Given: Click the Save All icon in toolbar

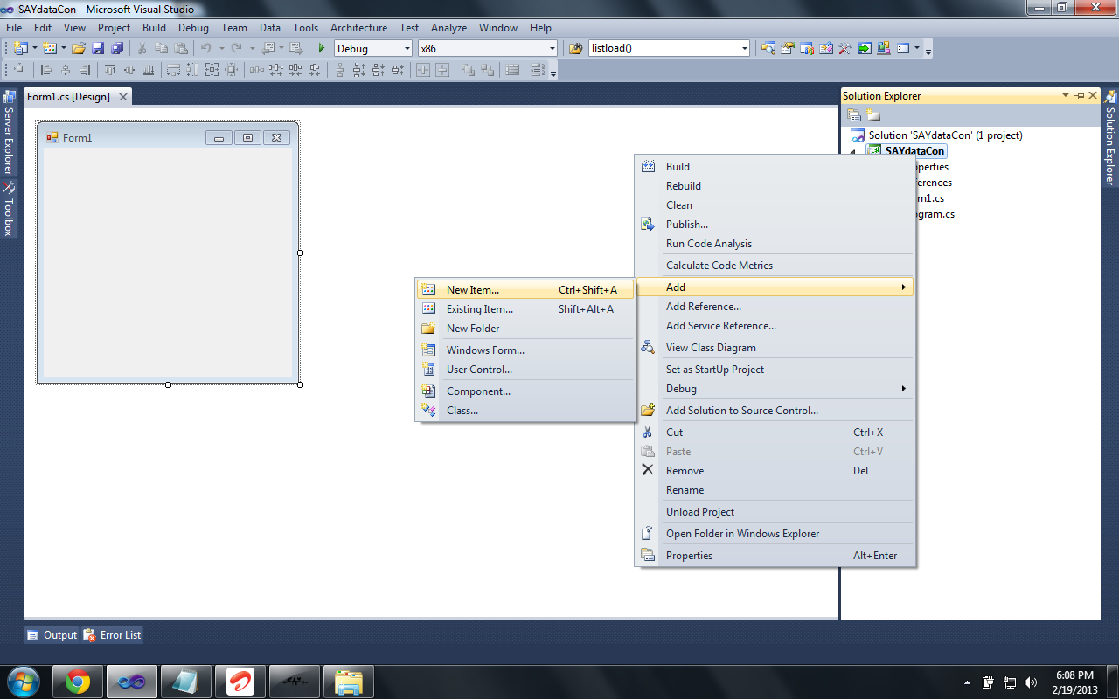Looking at the screenshot, I should click(117, 49).
